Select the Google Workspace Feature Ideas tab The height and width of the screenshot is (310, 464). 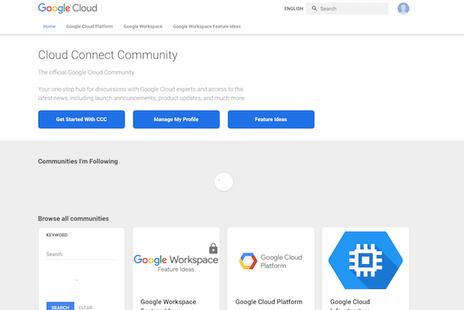pyautogui.click(x=207, y=26)
